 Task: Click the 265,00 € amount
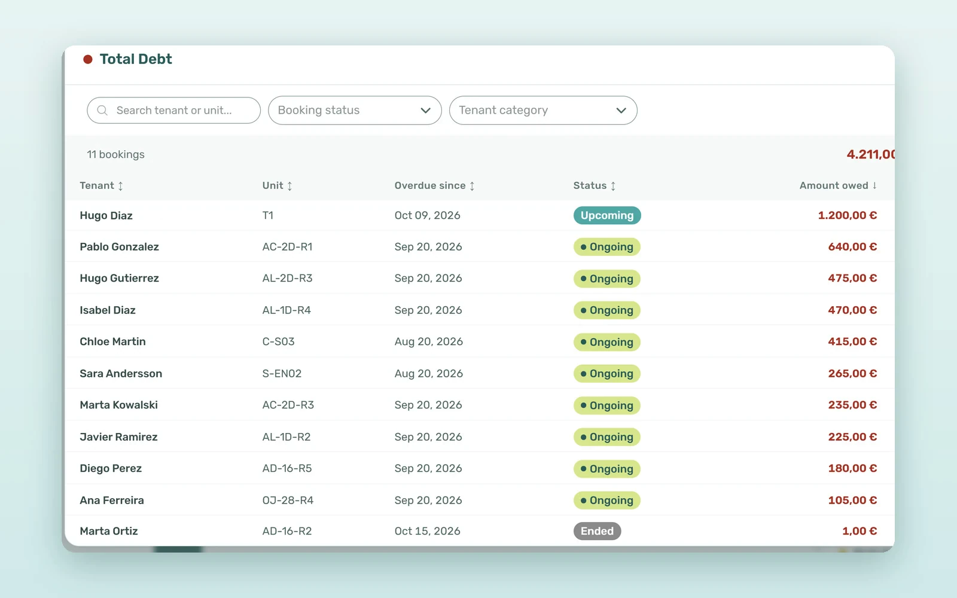852,374
